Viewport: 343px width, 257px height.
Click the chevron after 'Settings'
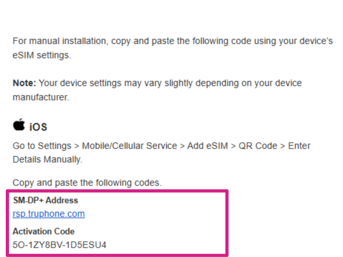coord(77,146)
